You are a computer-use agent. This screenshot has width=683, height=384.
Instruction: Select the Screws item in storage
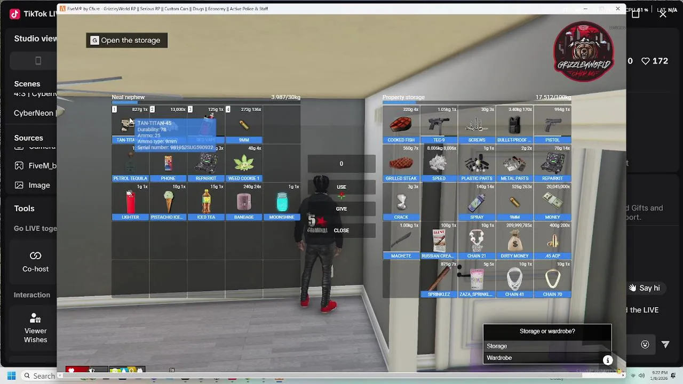(476, 125)
